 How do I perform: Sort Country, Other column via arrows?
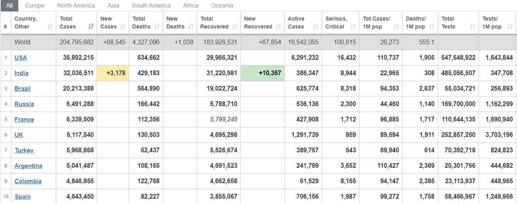pyautogui.click(x=50, y=27)
